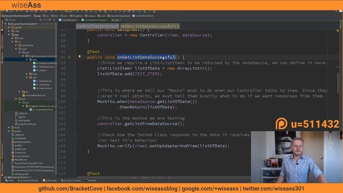Run the onGetListDataSuccessful test from gutter arrow
The height and width of the screenshot is (193, 343).
click(x=70, y=57)
